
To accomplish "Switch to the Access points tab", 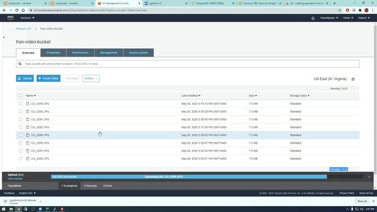I will click(138, 52).
